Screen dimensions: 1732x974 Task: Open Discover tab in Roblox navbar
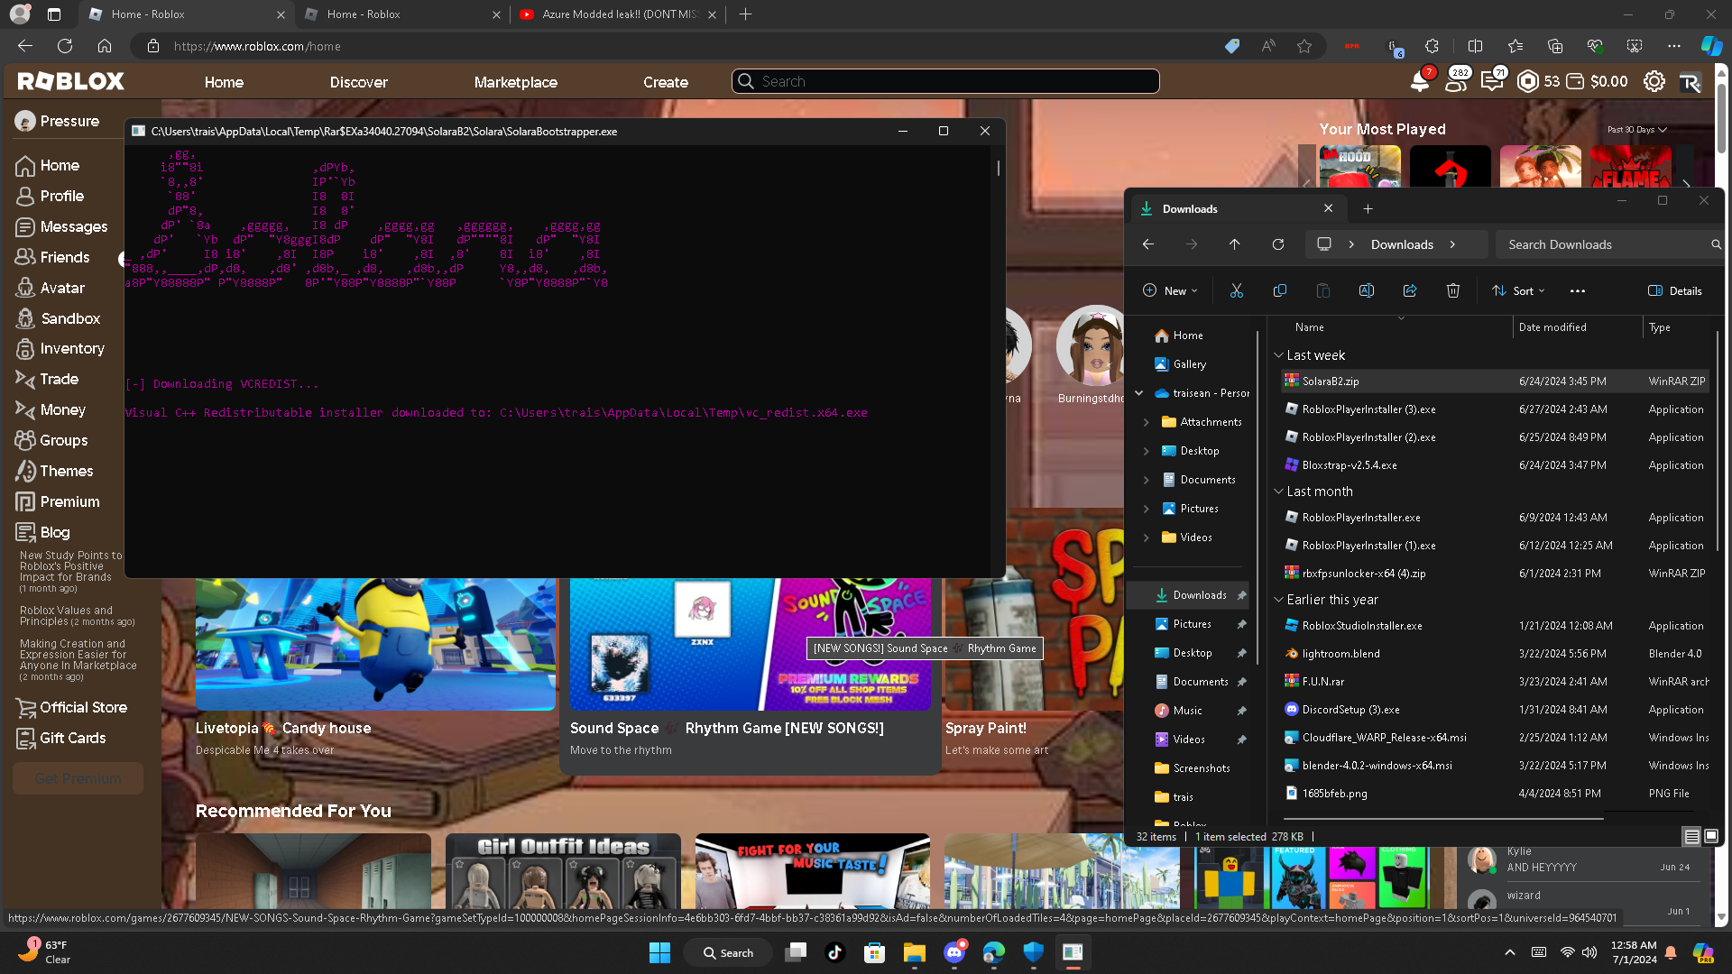[358, 82]
